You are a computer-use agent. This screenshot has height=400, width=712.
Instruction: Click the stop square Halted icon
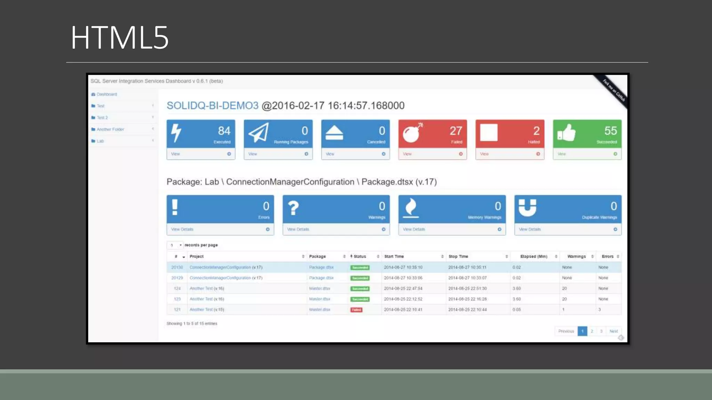(x=489, y=133)
